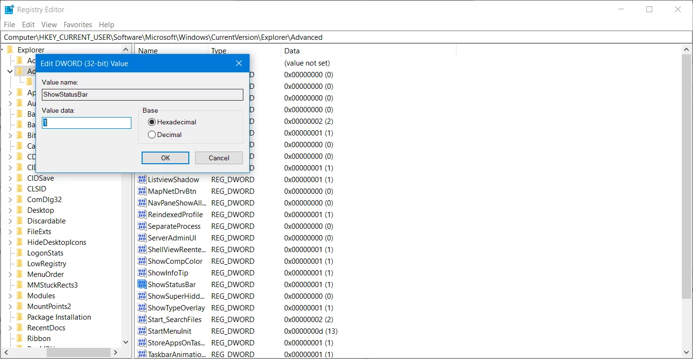Click the ListviewShadow DWORD value icon
This screenshot has height=359, width=693.
[x=142, y=179]
